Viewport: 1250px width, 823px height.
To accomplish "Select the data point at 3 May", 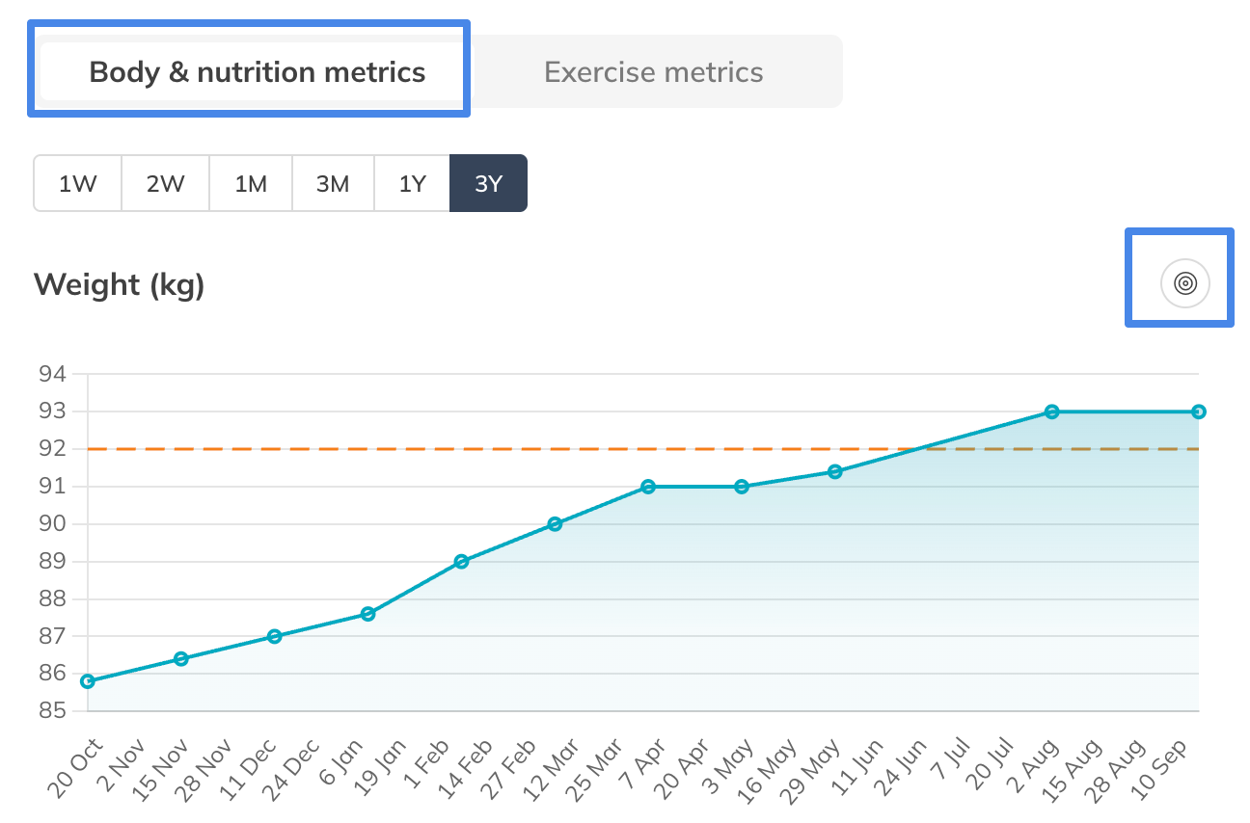I will (742, 487).
